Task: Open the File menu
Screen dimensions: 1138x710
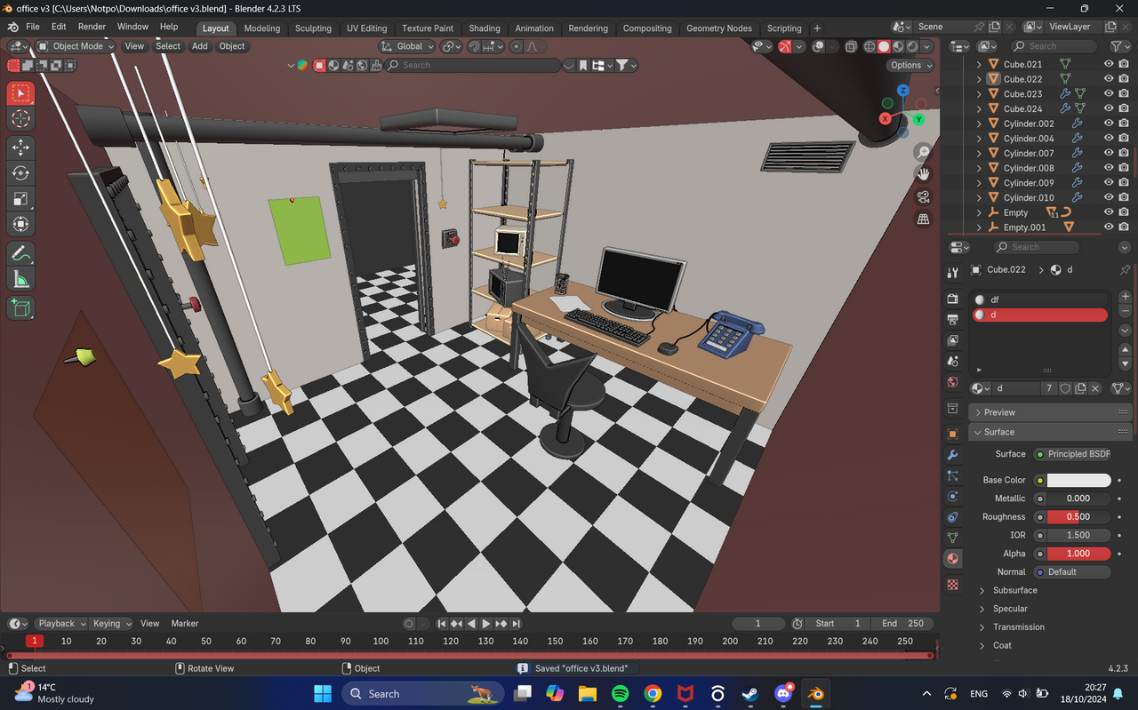Action: click(x=33, y=27)
